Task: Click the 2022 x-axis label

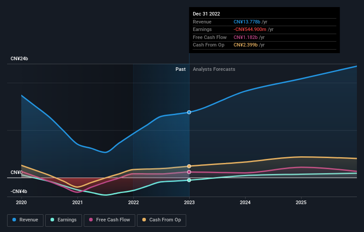Action: [133, 203]
